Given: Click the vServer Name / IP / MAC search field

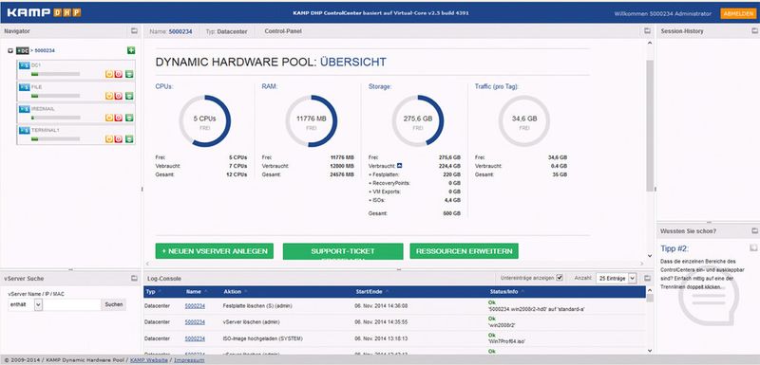Looking at the screenshot, I should 72,304.
